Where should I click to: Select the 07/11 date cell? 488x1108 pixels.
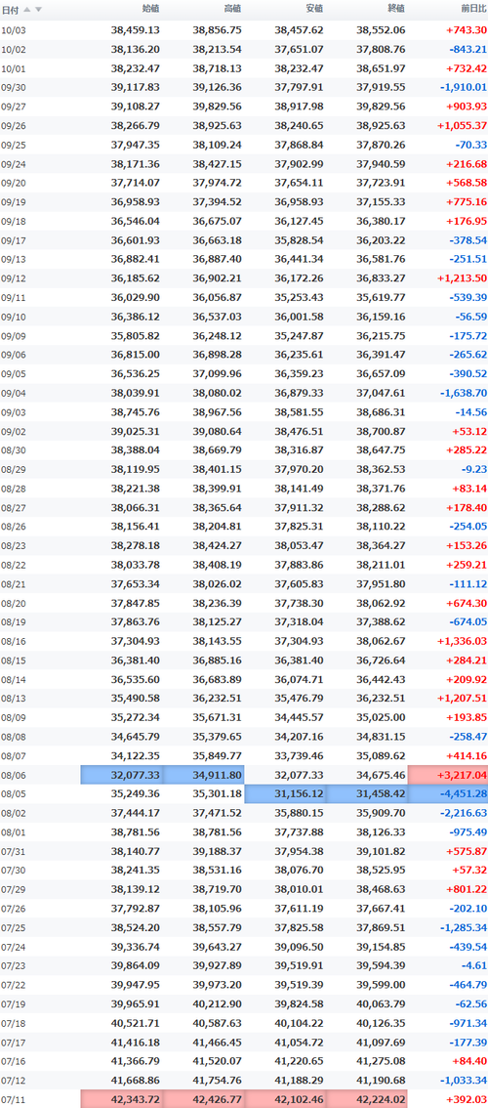(x=13, y=1099)
